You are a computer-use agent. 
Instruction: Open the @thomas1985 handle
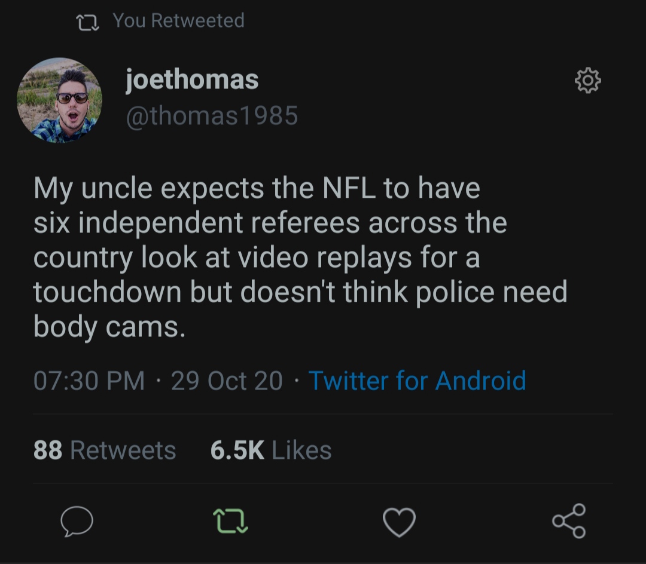(211, 115)
